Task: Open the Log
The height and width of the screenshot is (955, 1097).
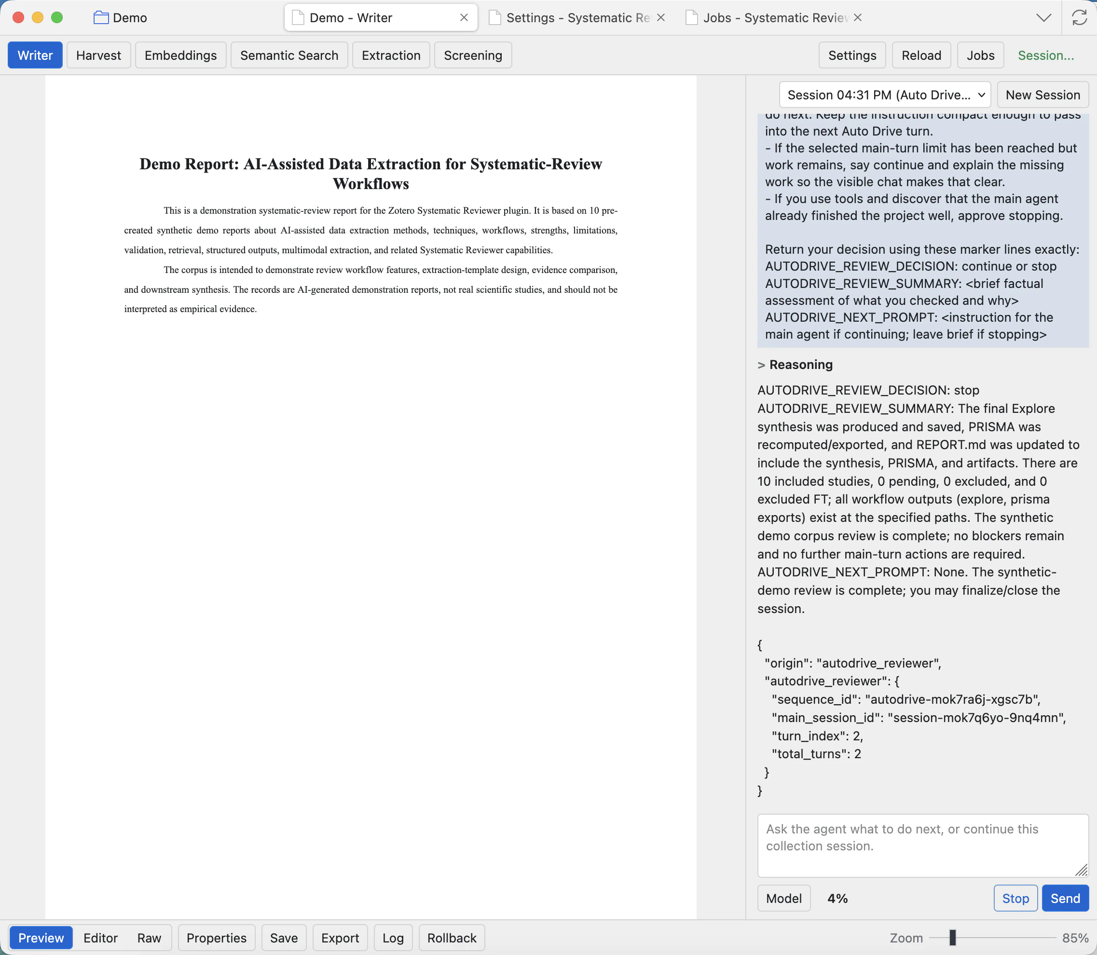Action: pyautogui.click(x=393, y=938)
